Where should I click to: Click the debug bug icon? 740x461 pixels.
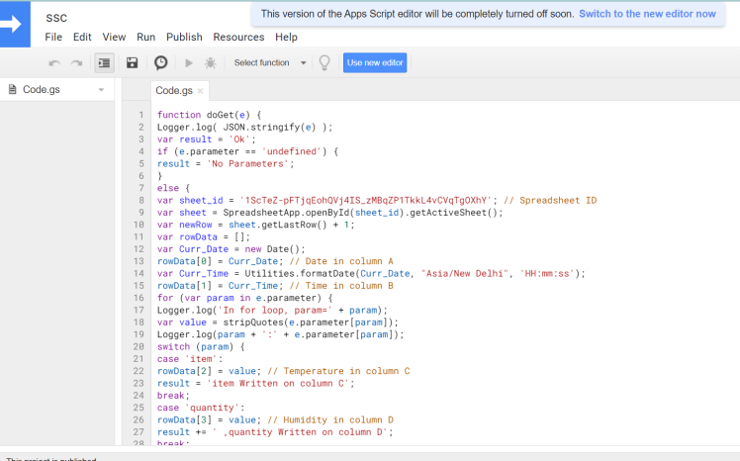pos(210,62)
